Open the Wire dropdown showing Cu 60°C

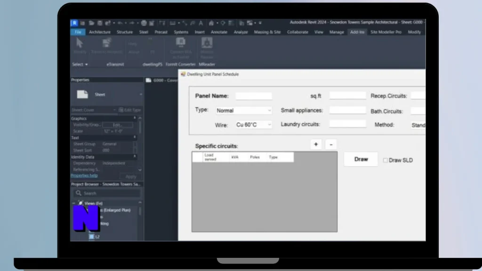point(253,125)
